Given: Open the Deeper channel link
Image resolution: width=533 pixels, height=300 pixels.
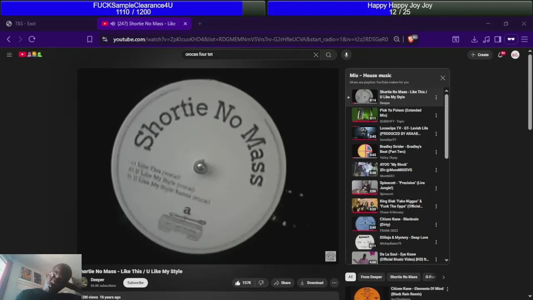Looking at the screenshot, I should pos(97,280).
